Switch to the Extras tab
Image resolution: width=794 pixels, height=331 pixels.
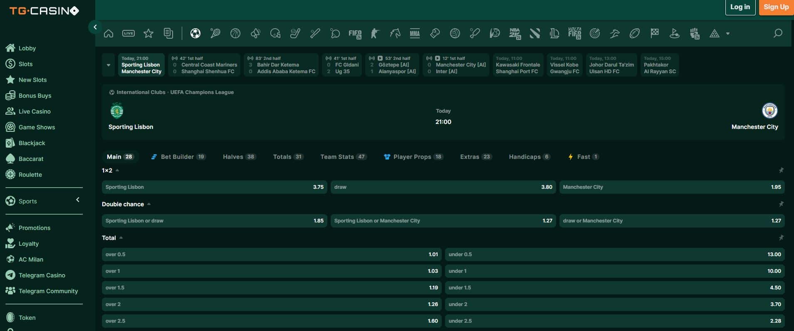[476, 157]
